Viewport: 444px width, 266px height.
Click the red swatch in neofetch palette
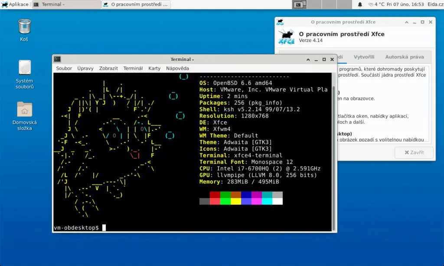tap(215, 195)
